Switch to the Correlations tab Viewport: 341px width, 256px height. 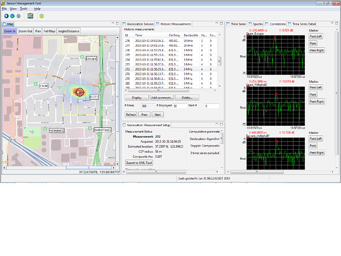tap(275, 24)
